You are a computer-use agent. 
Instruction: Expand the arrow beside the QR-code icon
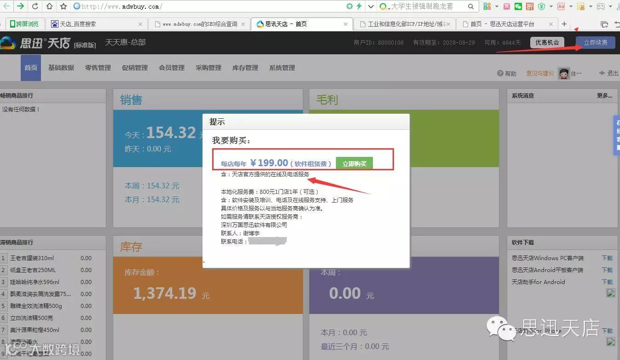click(x=591, y=6)
